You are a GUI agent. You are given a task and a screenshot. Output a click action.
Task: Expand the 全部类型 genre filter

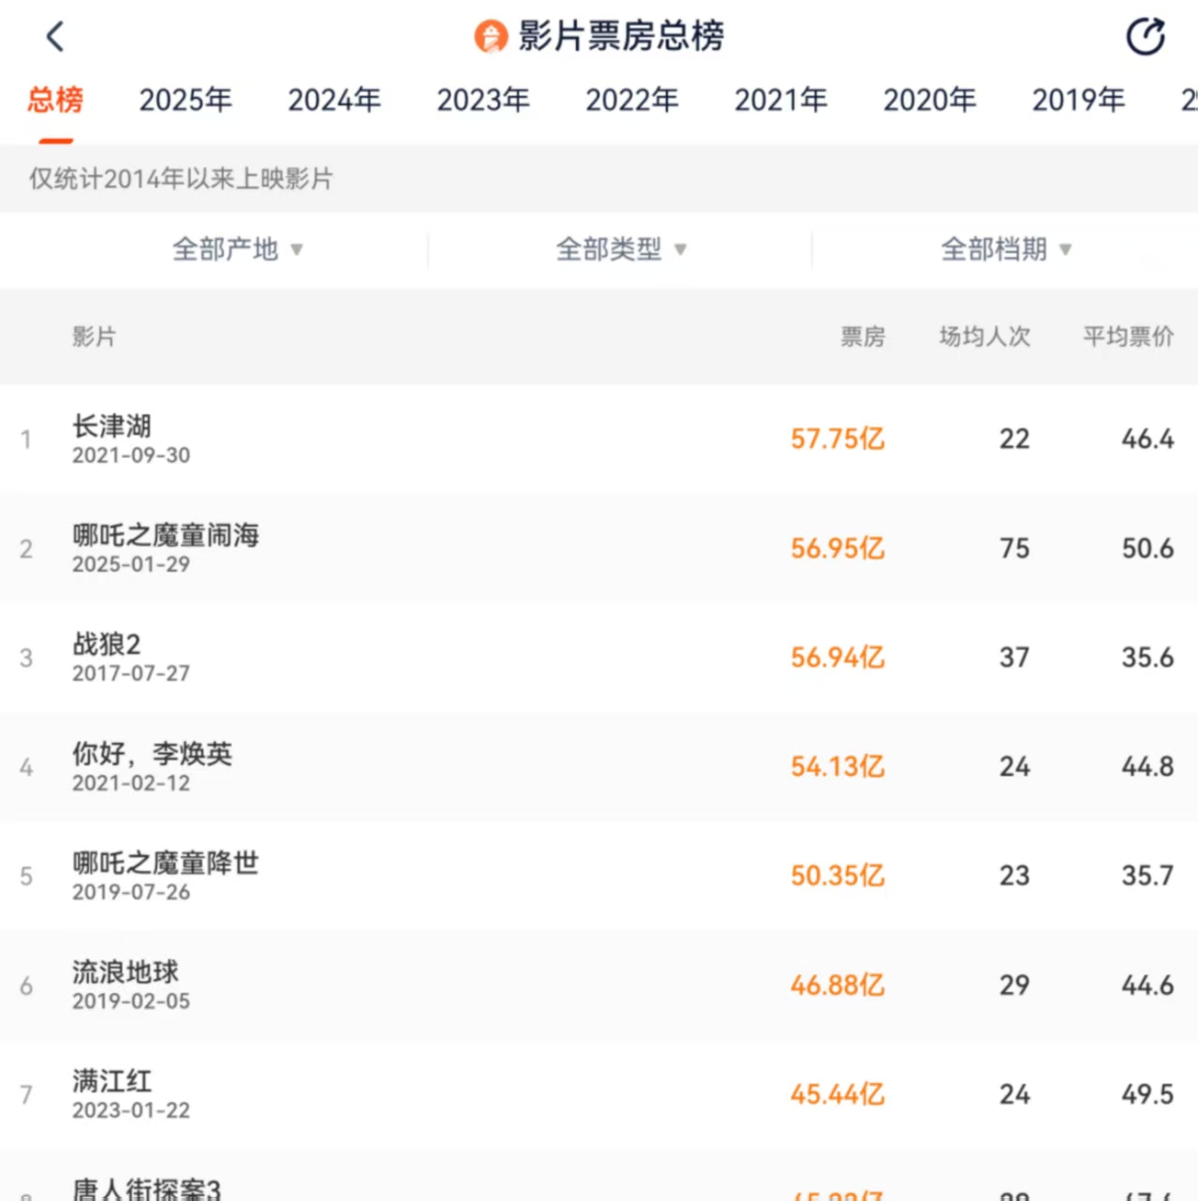[x=621, y=249]
